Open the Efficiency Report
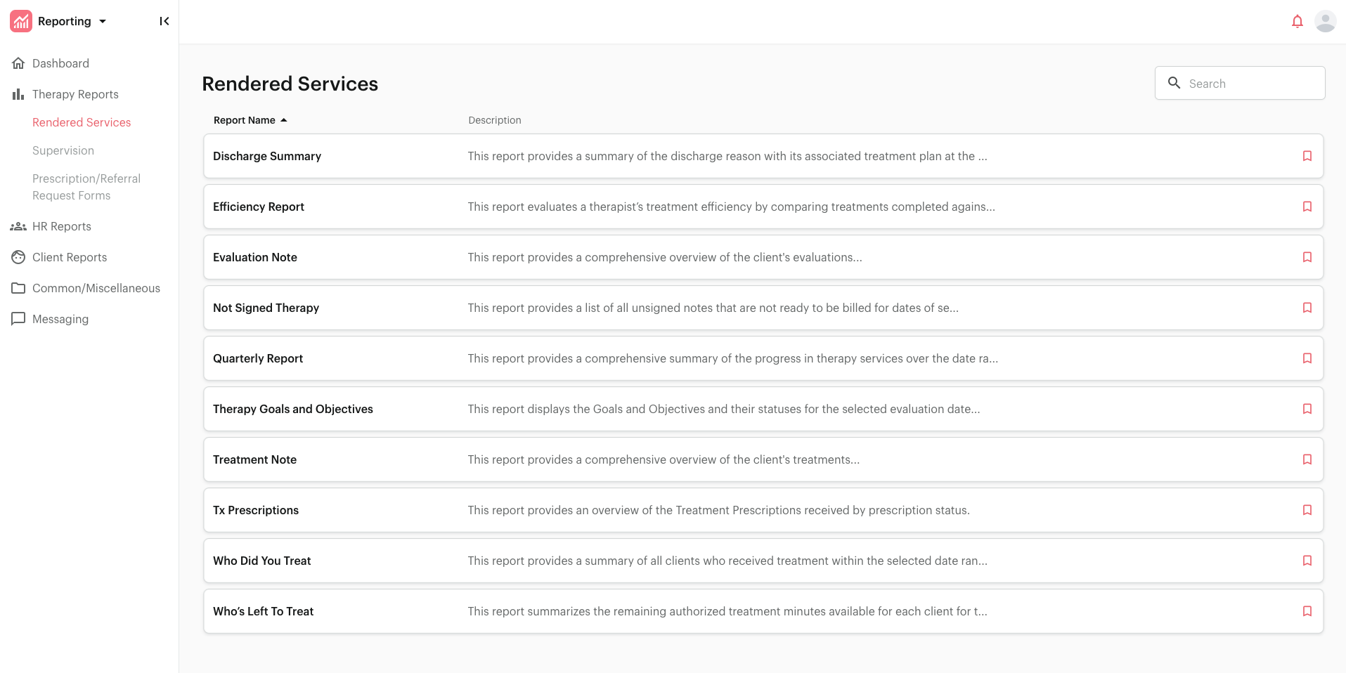The image size is (1346, 673). pyautogui.click(x=259, y=207)
